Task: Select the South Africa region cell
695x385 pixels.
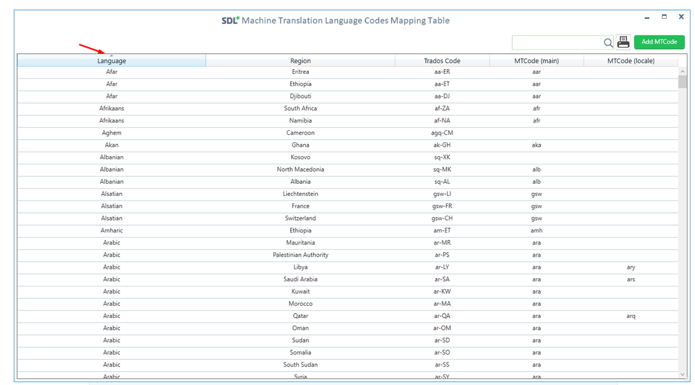Action: click(x=301, y=108)
